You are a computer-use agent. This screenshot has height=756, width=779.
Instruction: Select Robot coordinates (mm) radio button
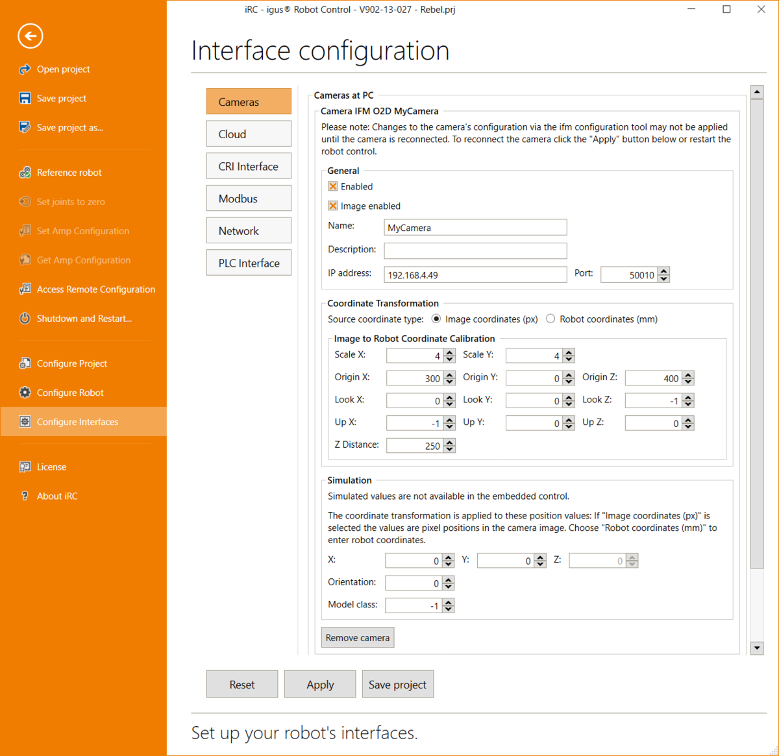click(x=550, y=319)
